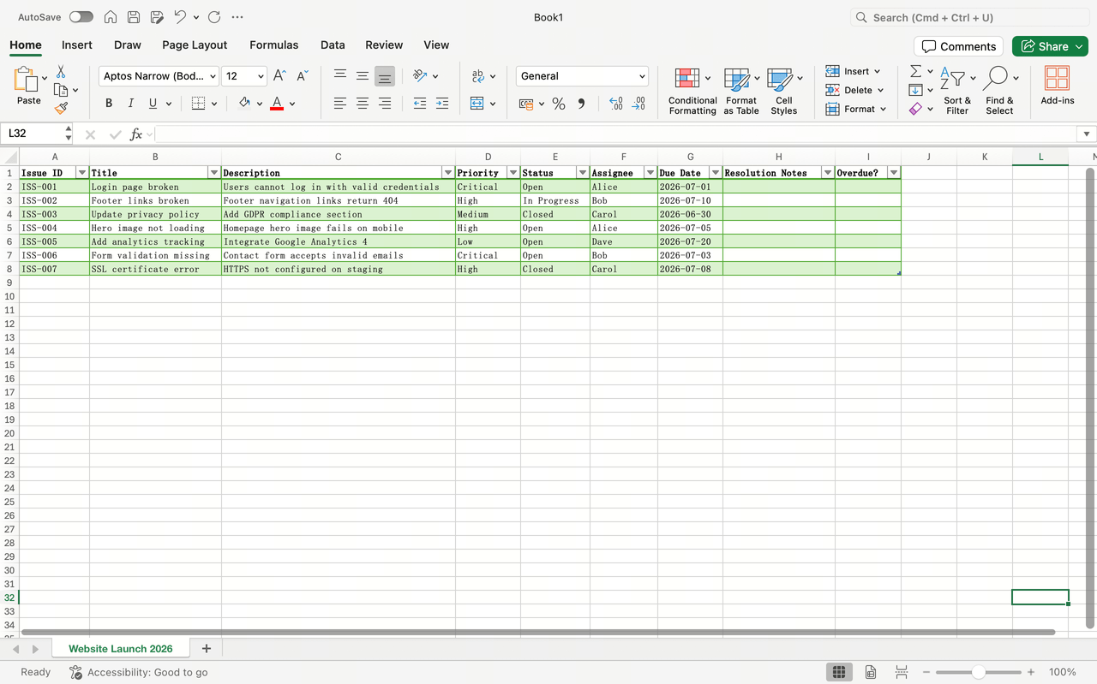Open AutoSum function button
Viewport: 1097px width, 684px height.
915,71
